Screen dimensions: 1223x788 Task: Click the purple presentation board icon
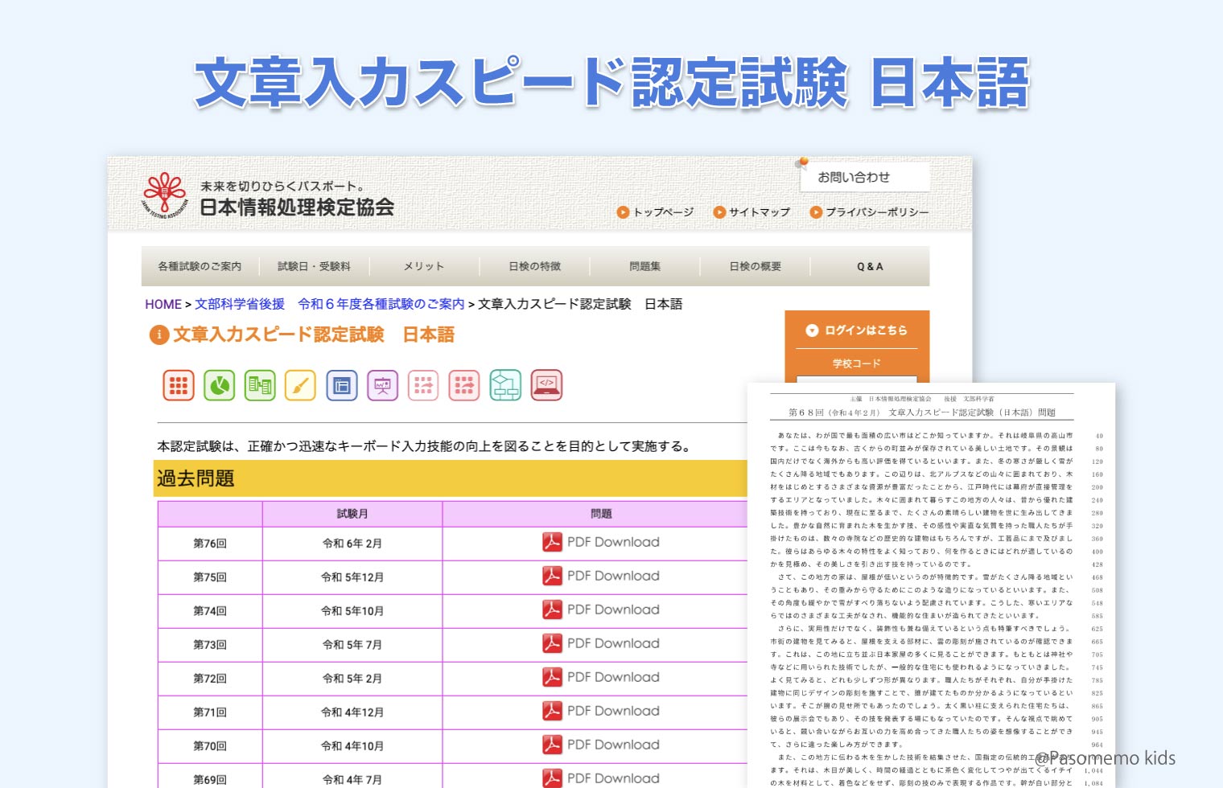pyautogui.click(x=383, y=386)
